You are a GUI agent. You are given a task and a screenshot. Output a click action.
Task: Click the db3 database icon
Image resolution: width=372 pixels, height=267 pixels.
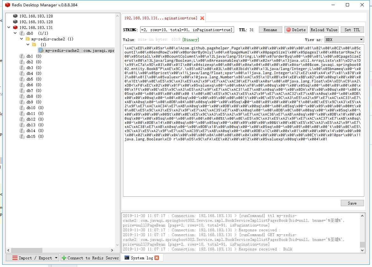[x=22, y=67]
